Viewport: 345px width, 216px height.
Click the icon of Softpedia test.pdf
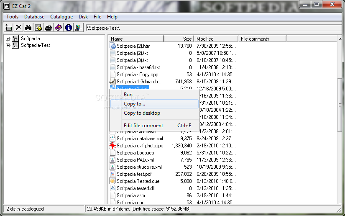[112, 174]
